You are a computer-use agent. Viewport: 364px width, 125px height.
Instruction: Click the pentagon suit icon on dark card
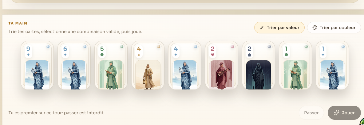pyautogui.click(x=249, y=55)
